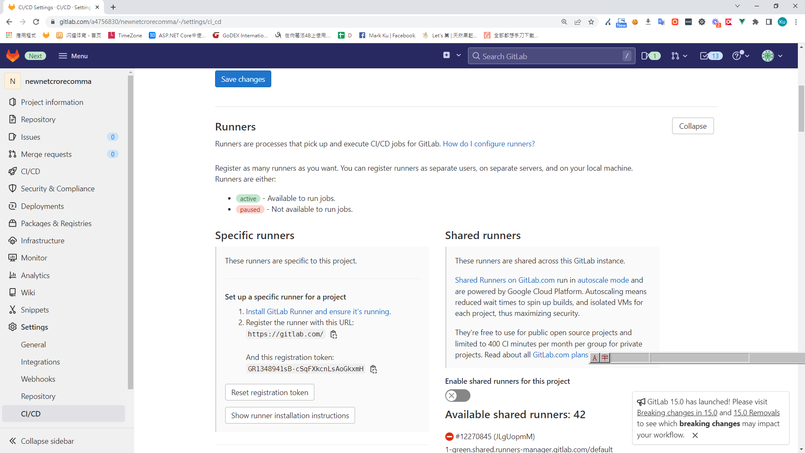Viewport: 805px width, 453px height.
Task: Copy the runner registration URL
Action: 334,334
